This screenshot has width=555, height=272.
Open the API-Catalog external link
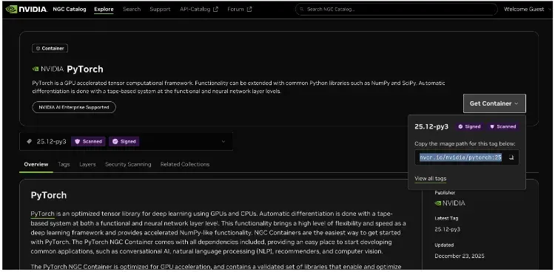click(199, 9)
